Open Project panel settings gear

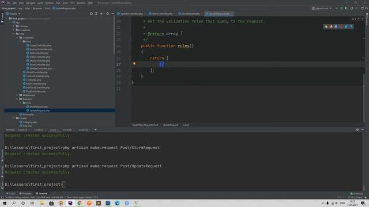tap(108, 14)
